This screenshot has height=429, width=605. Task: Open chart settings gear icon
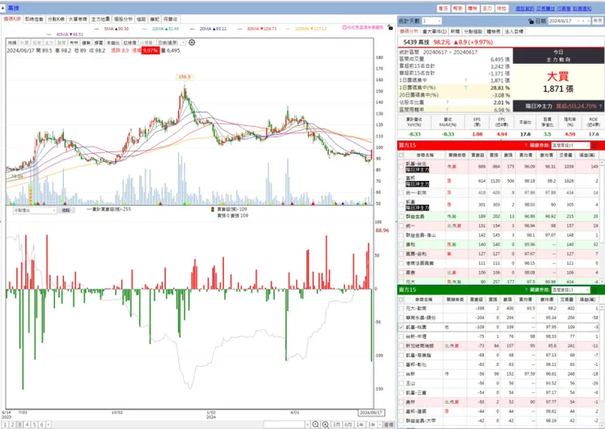[x=192, y=43]
